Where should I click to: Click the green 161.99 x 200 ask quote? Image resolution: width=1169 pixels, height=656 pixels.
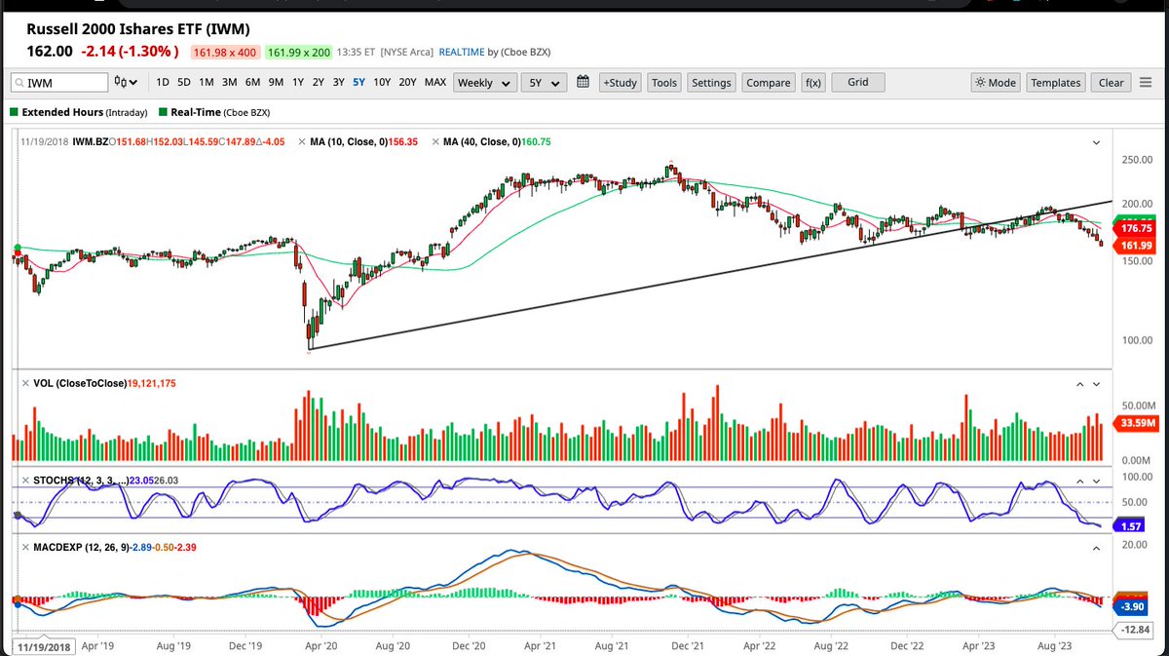(298, 52)
